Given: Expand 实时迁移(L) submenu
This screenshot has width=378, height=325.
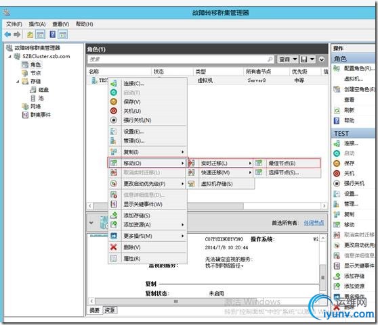Looking at the screenshot, I should pyautogui.click(x=220, y=164).
